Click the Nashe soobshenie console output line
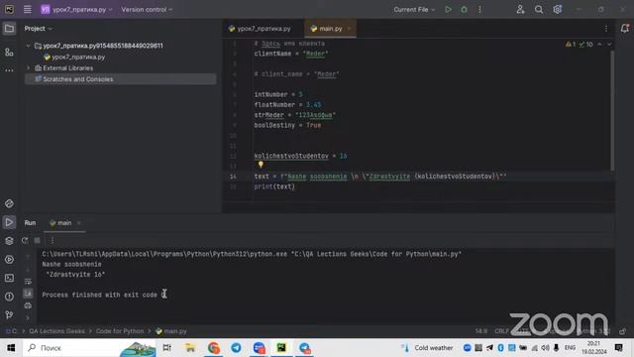634x357 pixels. click(71, 265)
